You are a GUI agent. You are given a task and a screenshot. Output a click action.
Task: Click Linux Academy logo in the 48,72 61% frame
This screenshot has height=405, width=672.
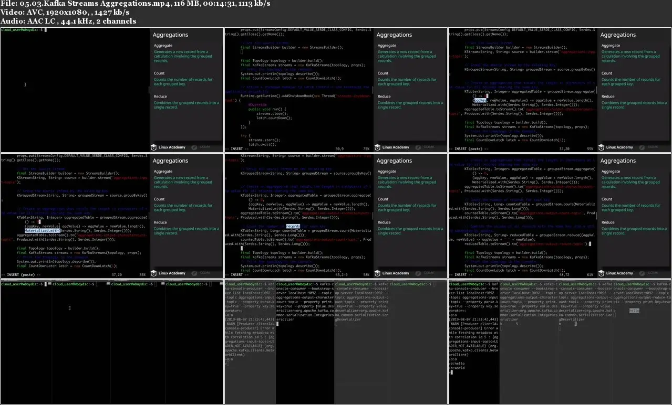pyautogui.click(x=616, y=273)
